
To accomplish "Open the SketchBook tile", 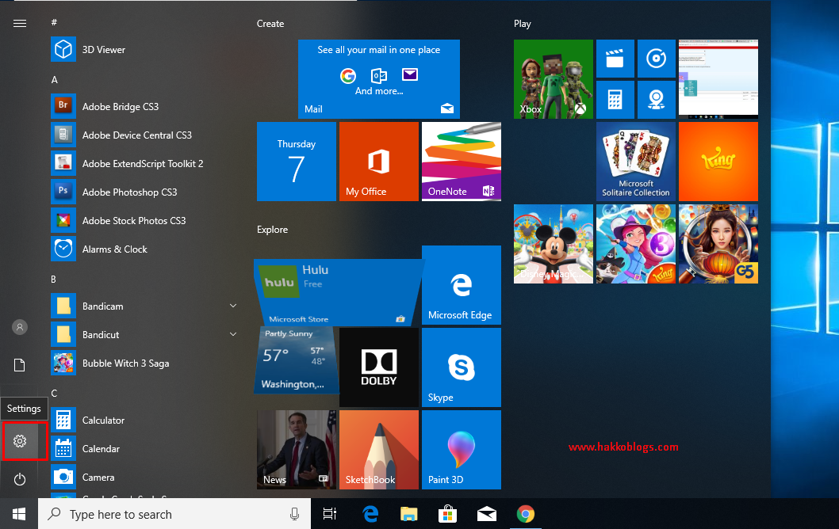I will click(378, 450).
